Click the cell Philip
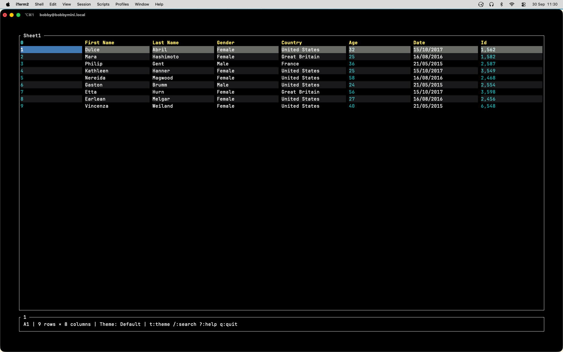The height and width of the screenshot is (352, 563). point(94,64)
